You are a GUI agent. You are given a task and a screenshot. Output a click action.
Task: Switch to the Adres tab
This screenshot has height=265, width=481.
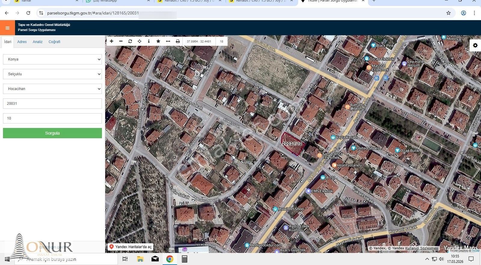tap(22, 42)
